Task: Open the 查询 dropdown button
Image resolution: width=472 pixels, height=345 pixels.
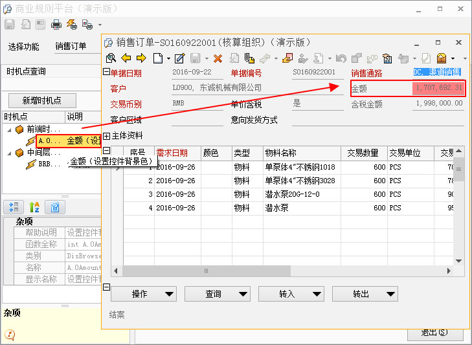Action: (217, 294)
